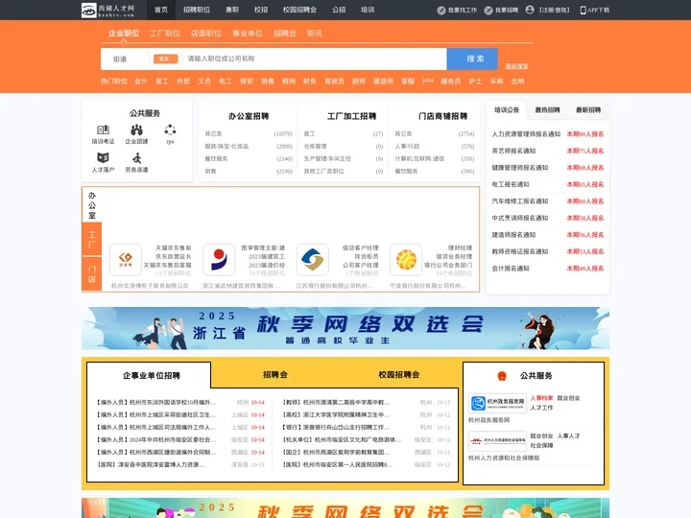Open 仓库管理 category under 工厂加工招聘
Screen dimensions: 691x518
coord(315,146)
